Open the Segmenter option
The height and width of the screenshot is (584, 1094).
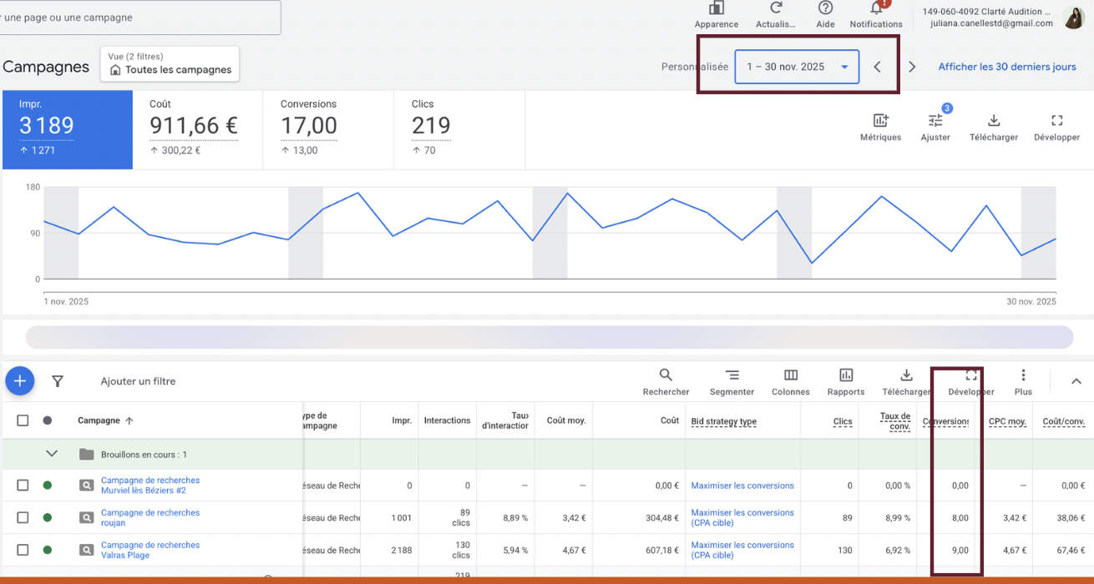pos(732,375)
